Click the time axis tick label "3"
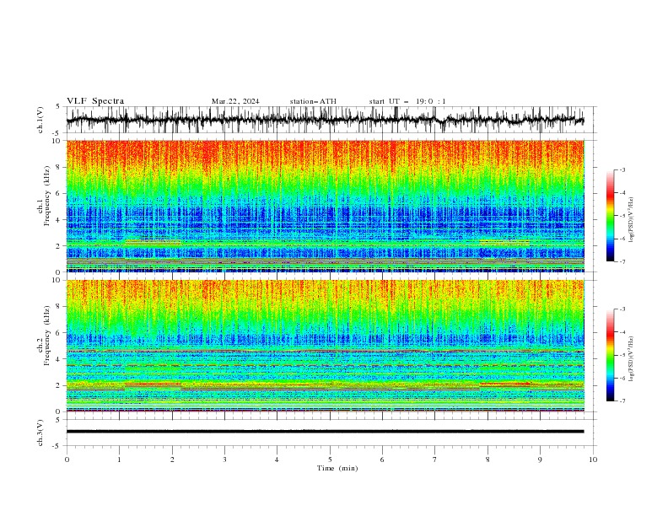 point(224,460)
